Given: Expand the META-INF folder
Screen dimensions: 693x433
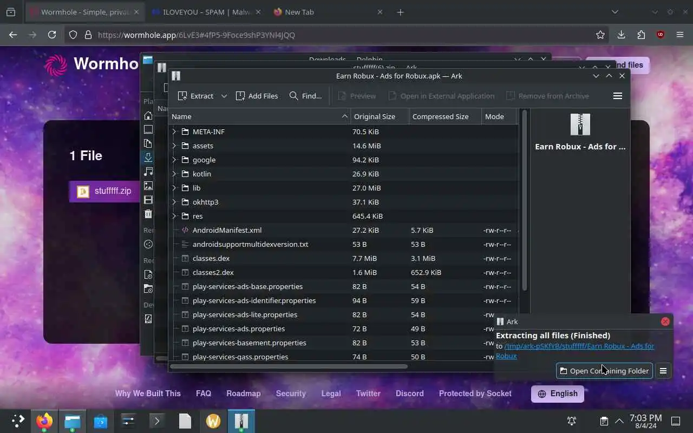Looking at the screenshot, I should tap(174, 132).
